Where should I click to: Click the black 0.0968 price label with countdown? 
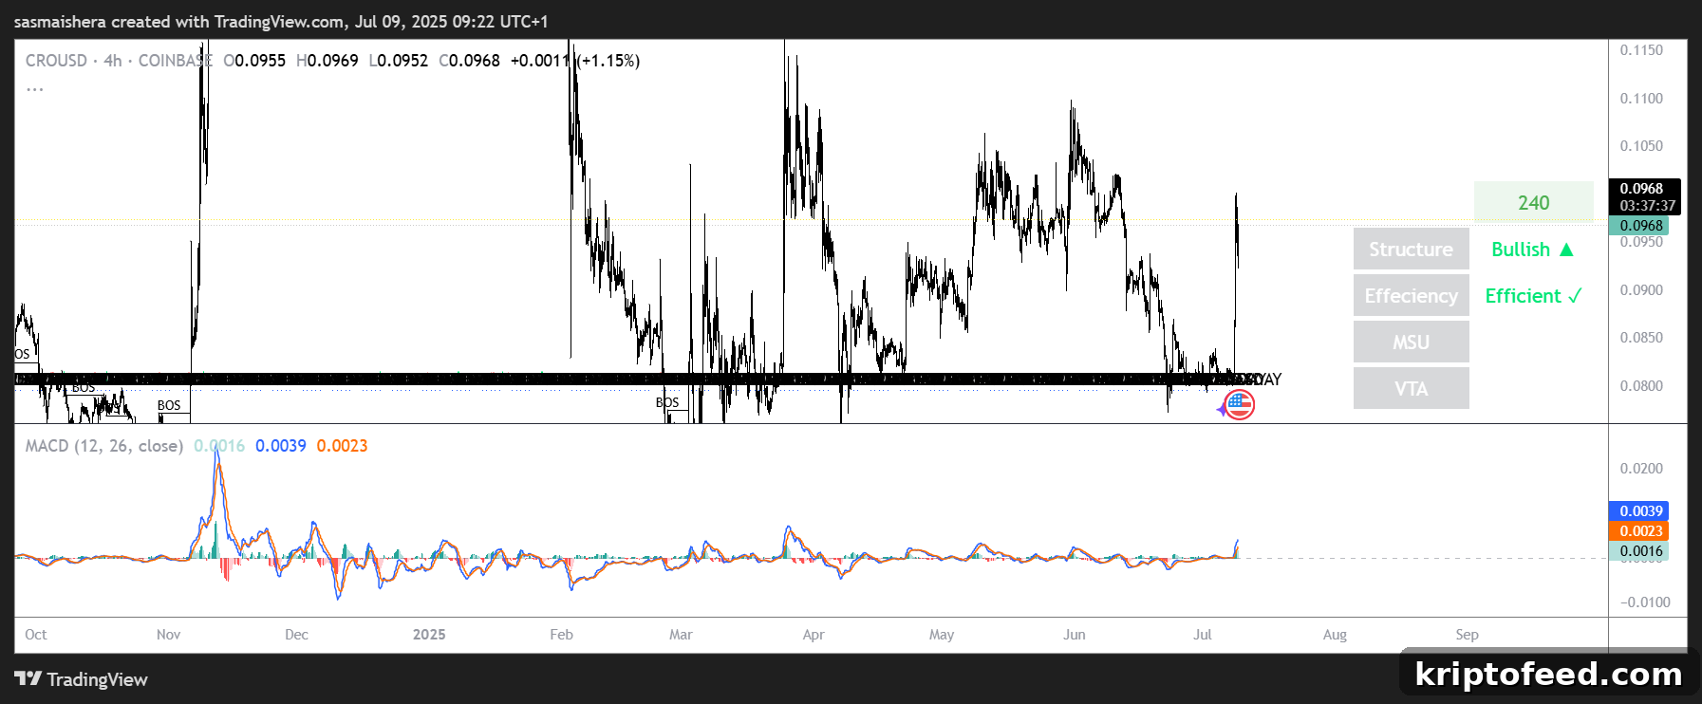[x=1644, y=196]
